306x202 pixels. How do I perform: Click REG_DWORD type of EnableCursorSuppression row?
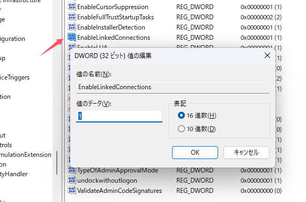(195, 7)
